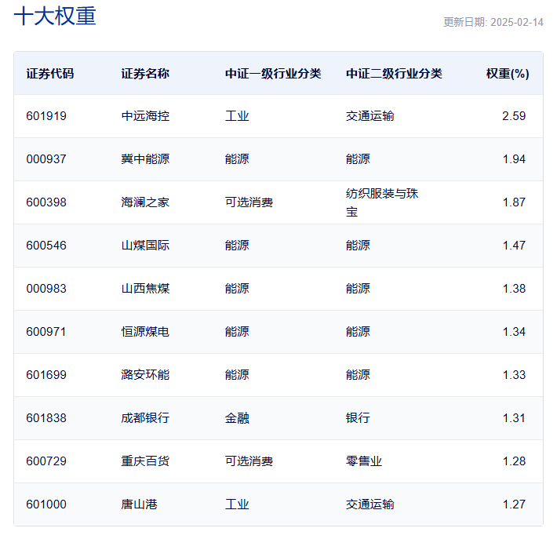This screenshot has width=557, height=539.
Task: Select stock code 000983
Action: pos(46,289)
